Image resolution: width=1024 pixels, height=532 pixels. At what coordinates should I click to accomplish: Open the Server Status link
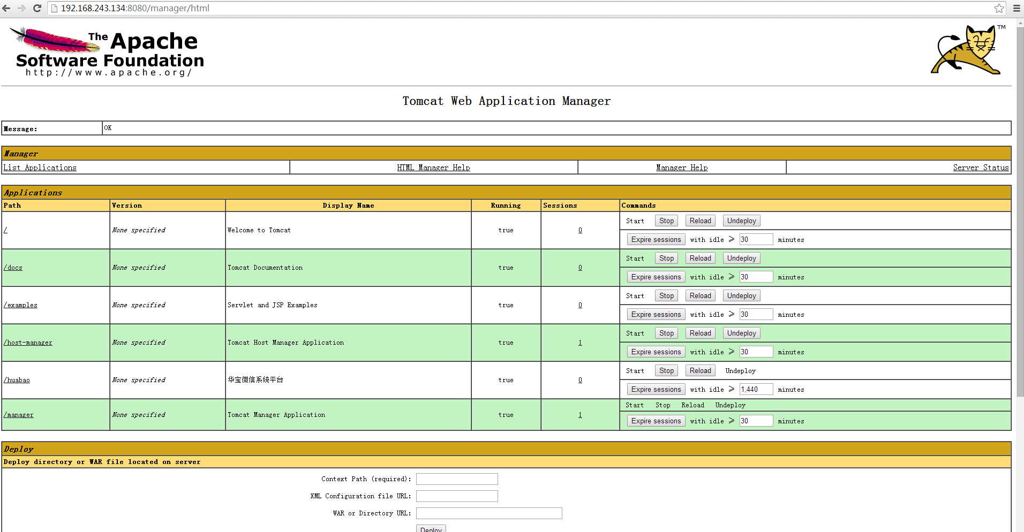pyautogui.click(x=981, y=168)
